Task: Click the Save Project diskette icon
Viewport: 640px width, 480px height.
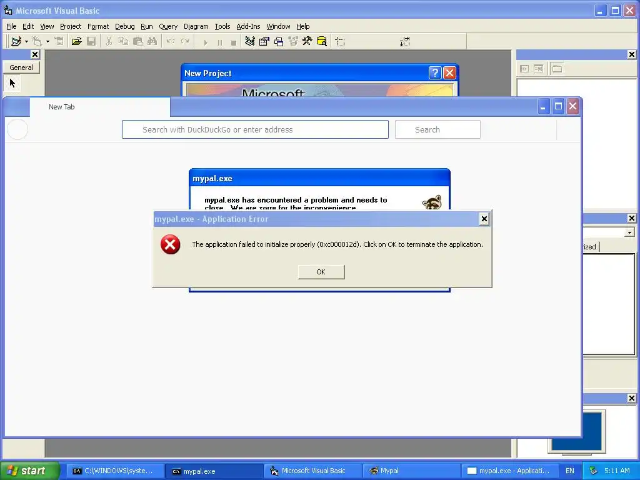Action: (x=91, y=42)
